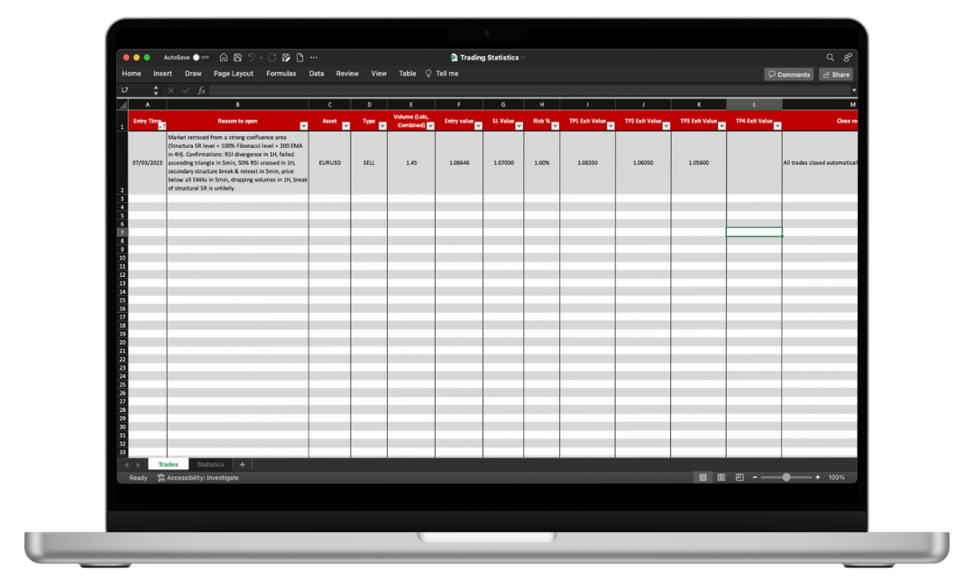Image resolution: width=974 pixels, height=579 pixels.
Task: Open filter dropdown for Asset column
Action: [345, 126]
